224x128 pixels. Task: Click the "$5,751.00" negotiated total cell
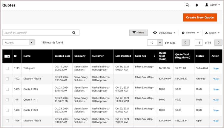point(181,68)
